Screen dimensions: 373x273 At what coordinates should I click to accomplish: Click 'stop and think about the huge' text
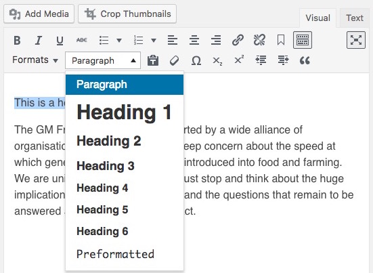[x=272, y=179]
